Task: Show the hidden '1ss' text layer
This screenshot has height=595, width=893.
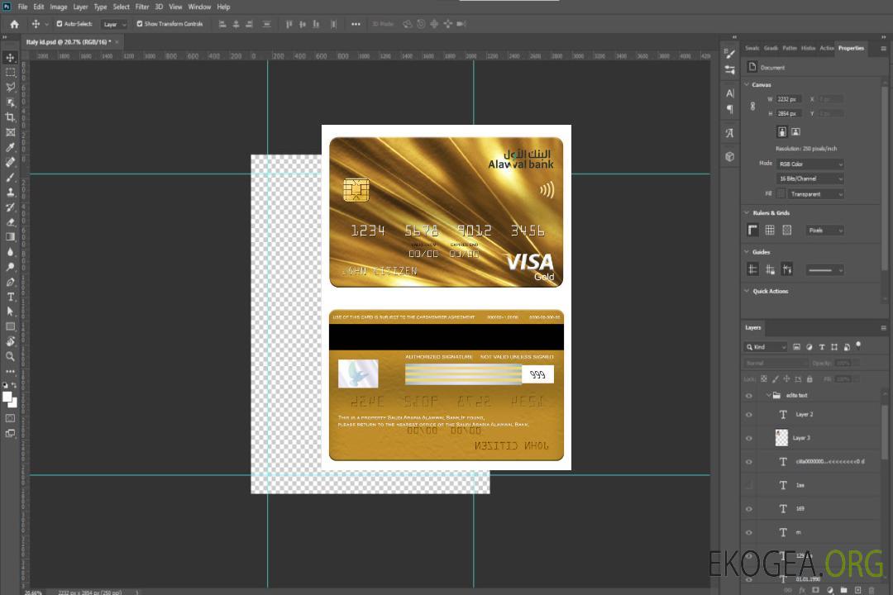Action: pos(749,486)
